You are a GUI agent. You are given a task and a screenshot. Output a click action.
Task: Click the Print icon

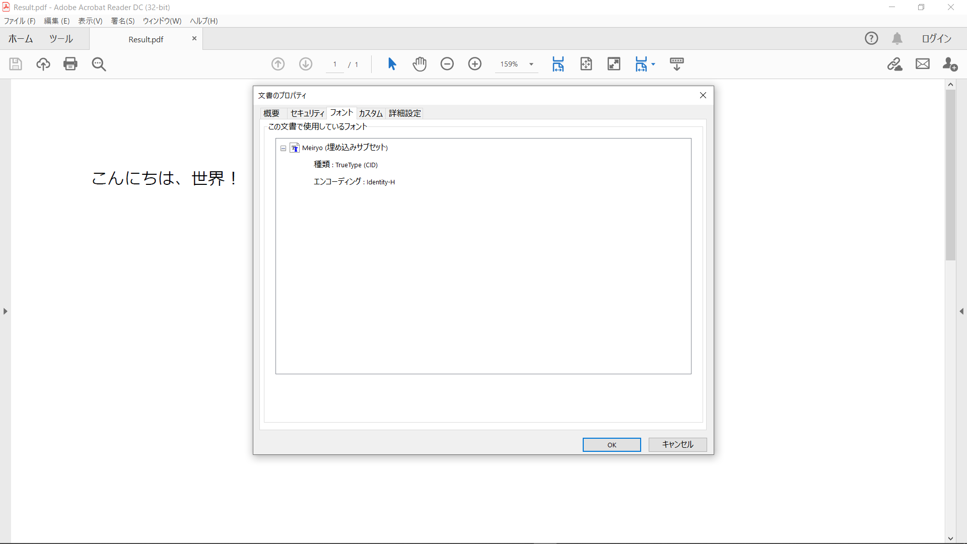click(x=71, y=64)
